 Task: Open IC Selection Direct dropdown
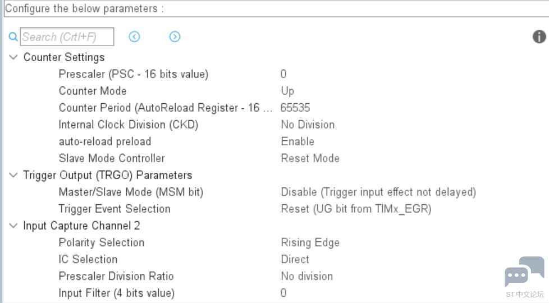pyautogui.click(x=295, y=259)
